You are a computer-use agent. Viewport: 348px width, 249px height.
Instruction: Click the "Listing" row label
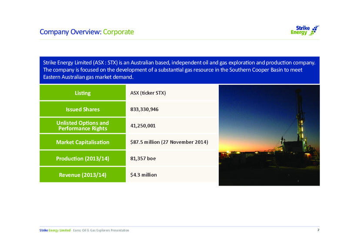coord(83,93)
